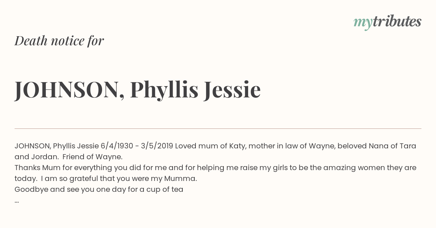Click the horizontal divider line under the title
This screenshot has height=228, width=436.
(x=218, y=128)
